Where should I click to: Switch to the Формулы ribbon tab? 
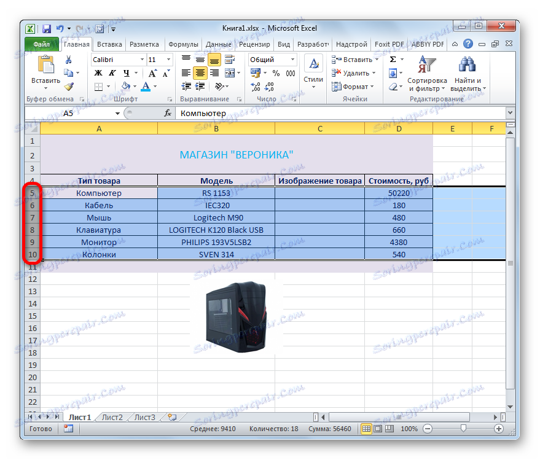click(x=183, y=44)
